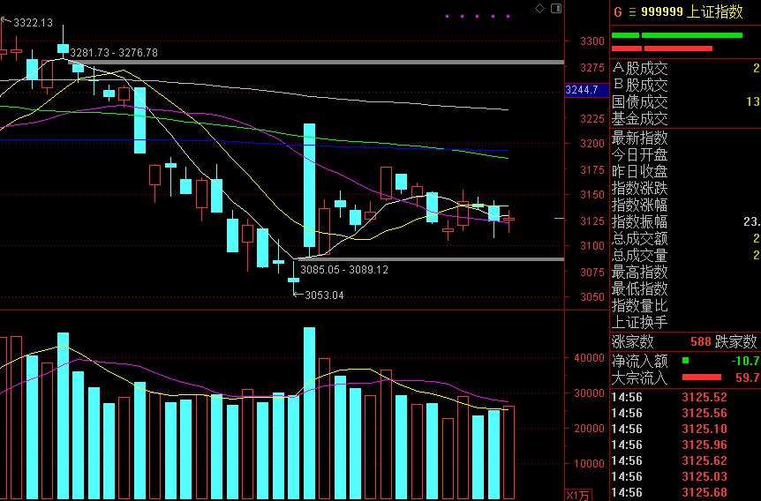The image size is (761, 501).
Task: Click the gray resistance line at 3281.73
Action: [315, 62]
